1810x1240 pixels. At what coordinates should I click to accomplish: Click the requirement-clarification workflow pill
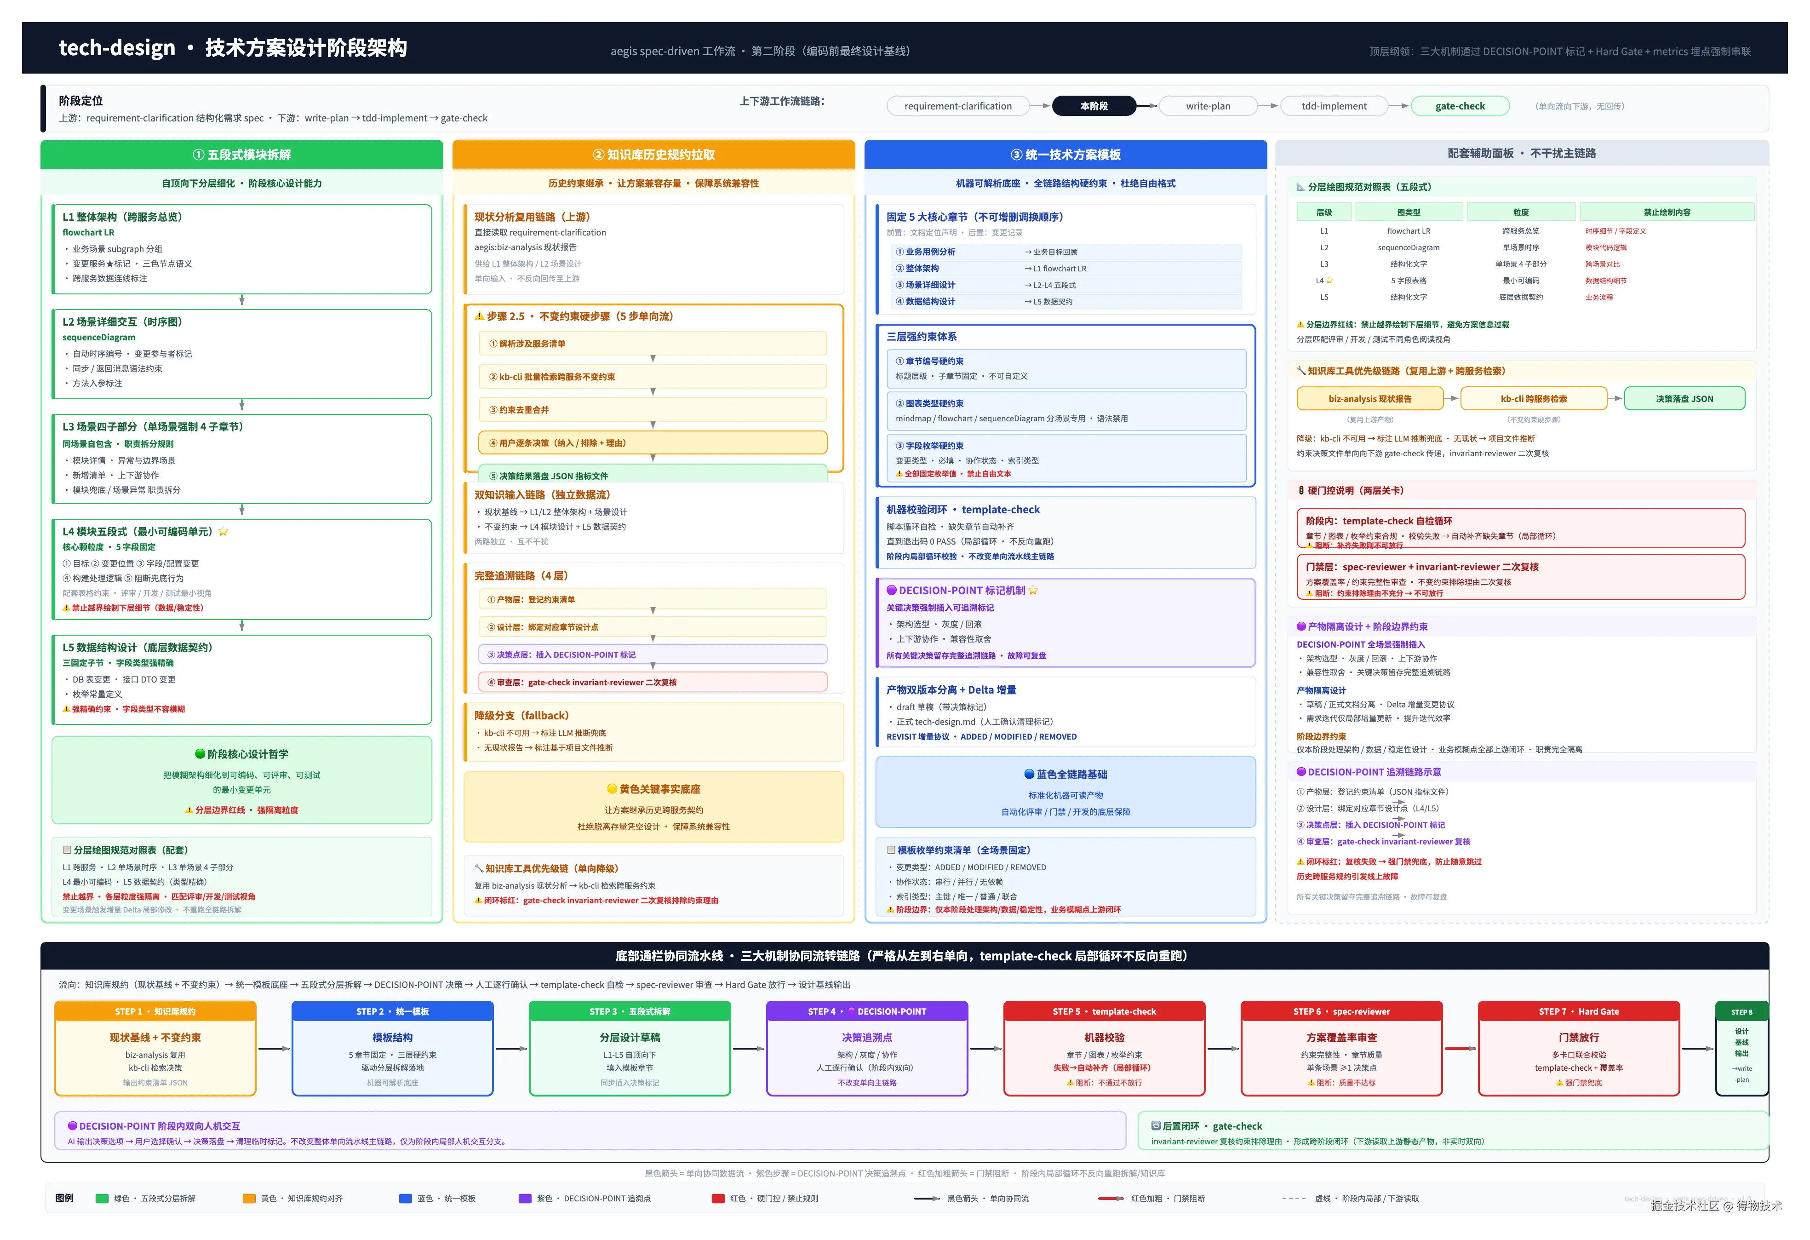coord(958,106)
